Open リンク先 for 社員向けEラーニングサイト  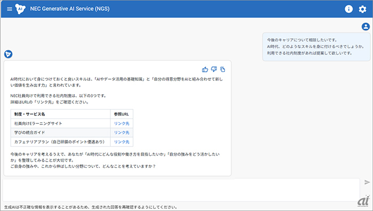coord(121,123)
